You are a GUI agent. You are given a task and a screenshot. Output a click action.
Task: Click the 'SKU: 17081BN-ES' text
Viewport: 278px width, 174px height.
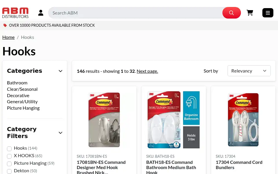tap(92, 156)
